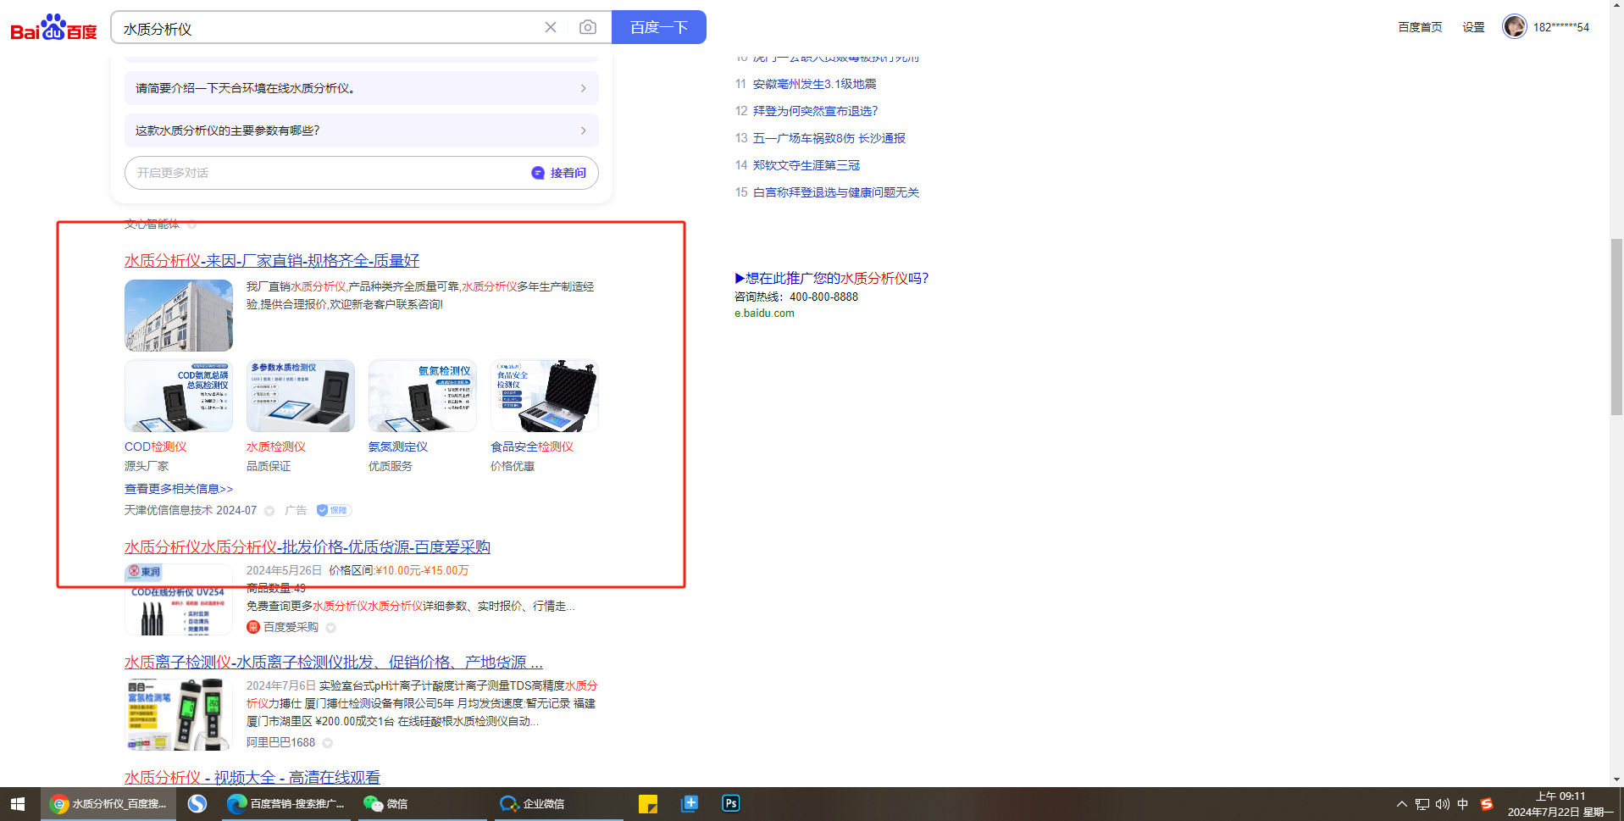Screen dimensions: 1624x821
Task: Show hidden system tray icons
Action: (x=1402, y=804)
